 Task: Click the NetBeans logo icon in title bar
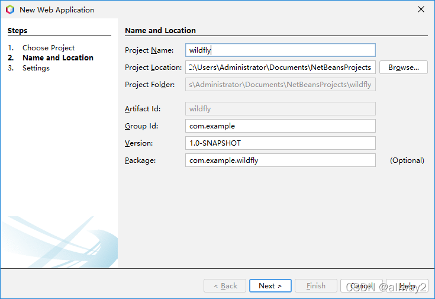10,9
